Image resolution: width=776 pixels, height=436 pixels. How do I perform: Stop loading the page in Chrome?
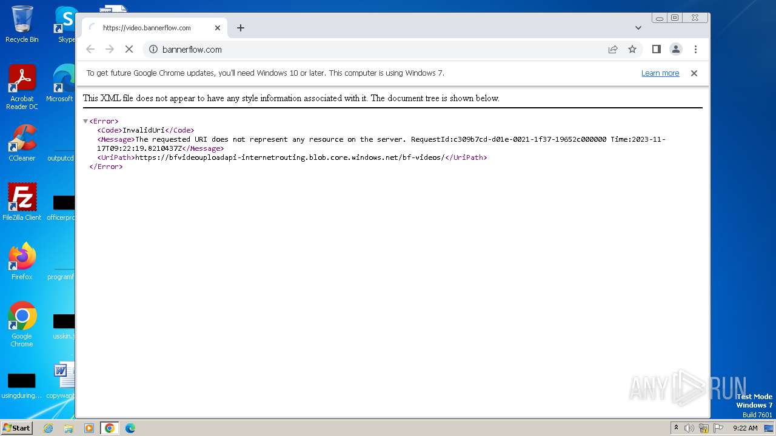click(x=129, y=50)
